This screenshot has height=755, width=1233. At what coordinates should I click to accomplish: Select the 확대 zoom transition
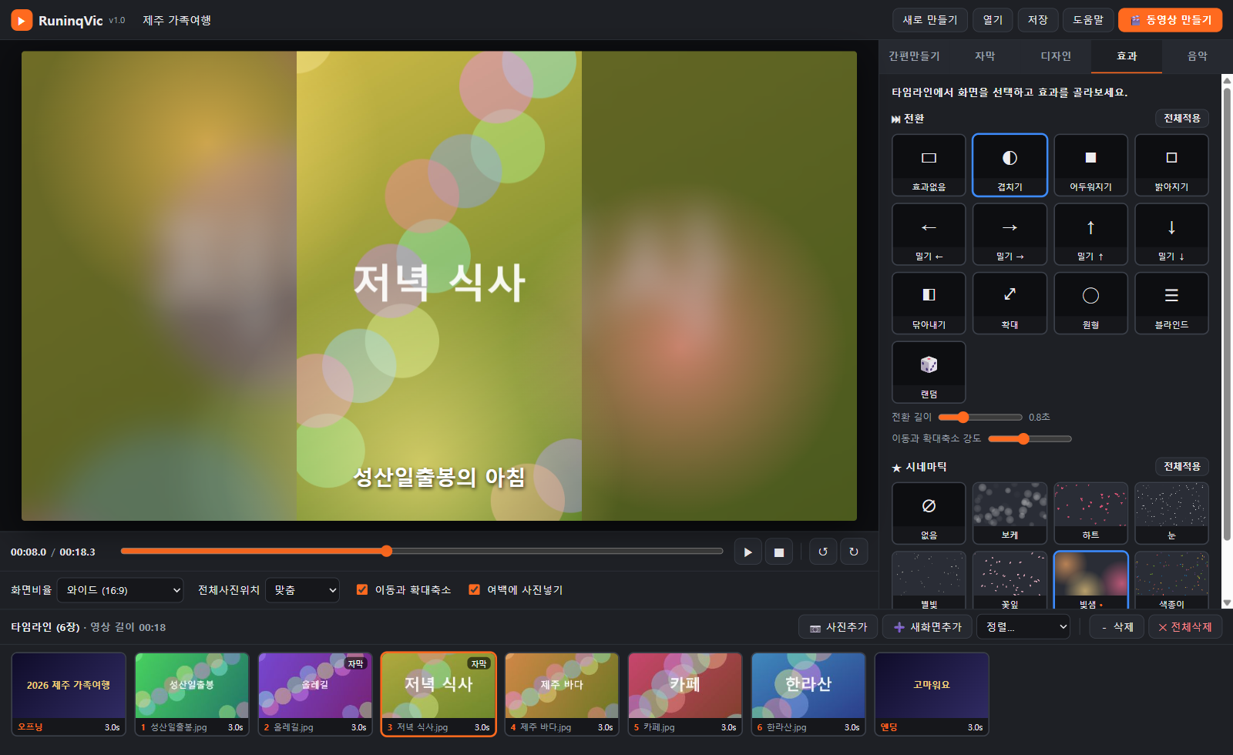tap(1010, 303)
